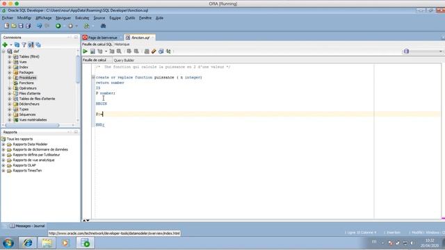The height and width of the screenshot is (250, 445).
Task: Open the Exécuter menu
Action: pyautogui.click(x=82, y=18)
